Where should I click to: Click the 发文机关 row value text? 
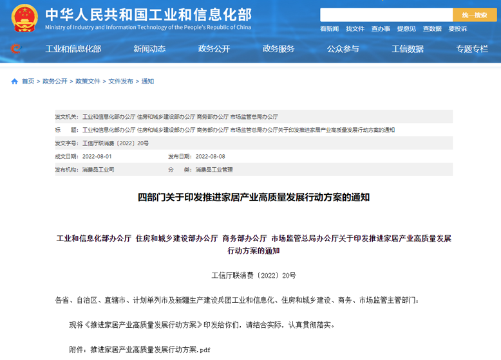180,117
